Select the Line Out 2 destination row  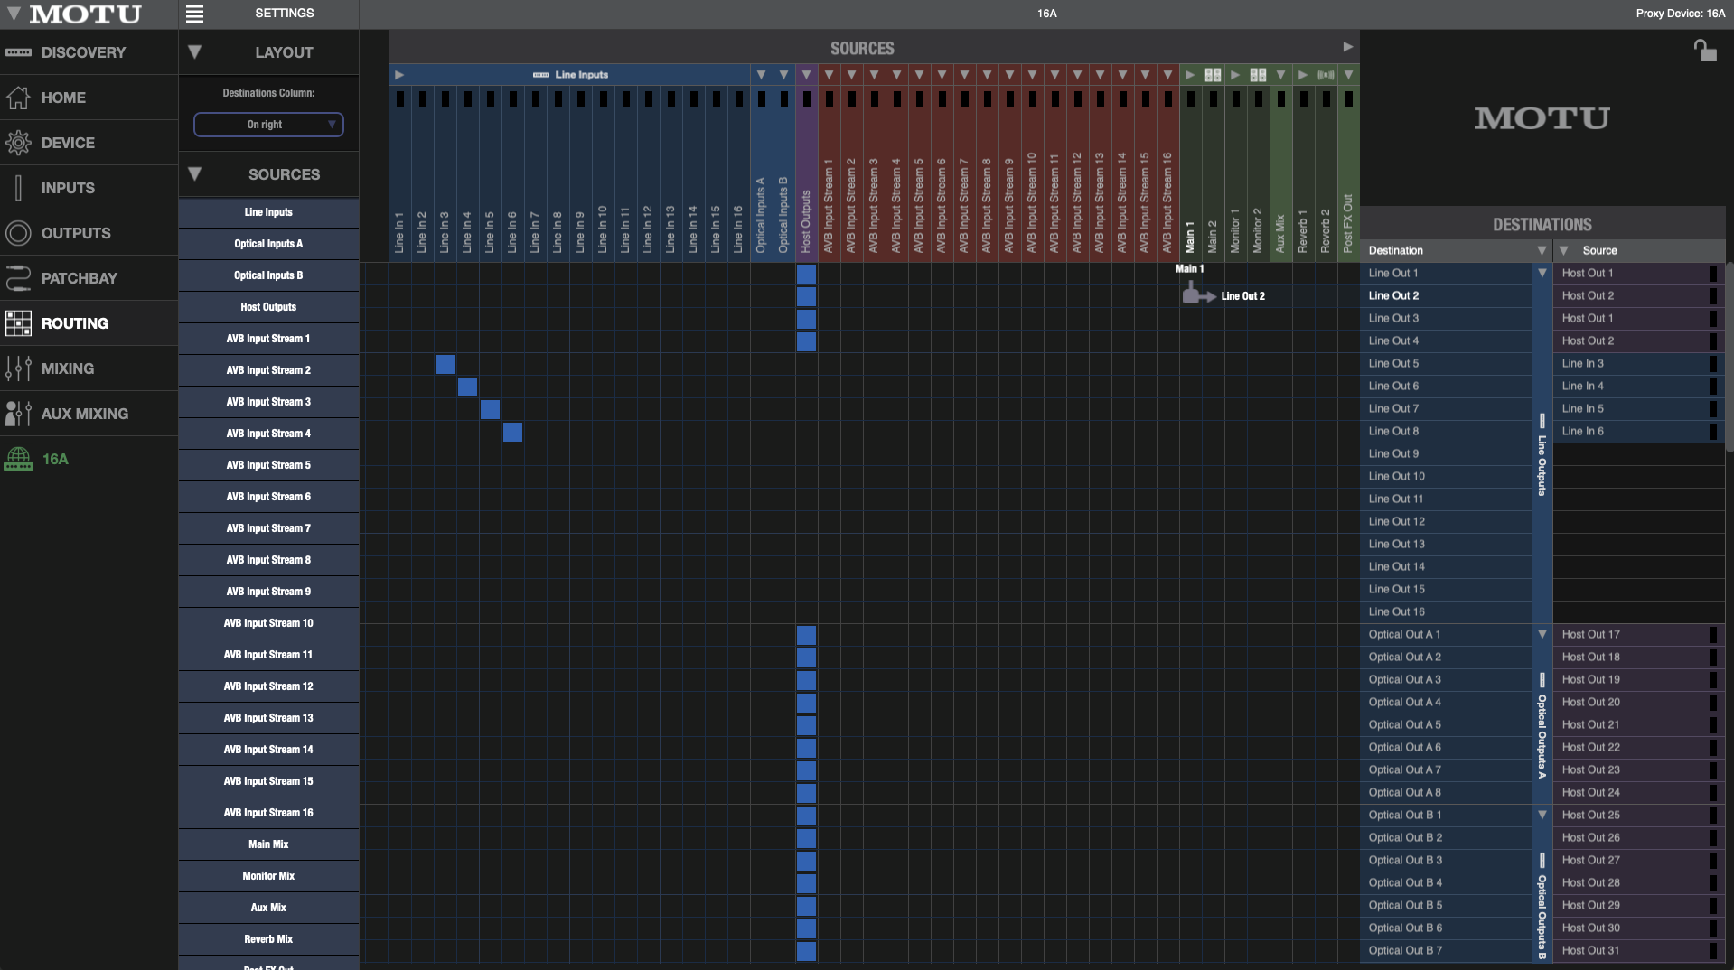[x=1445, y=296]
